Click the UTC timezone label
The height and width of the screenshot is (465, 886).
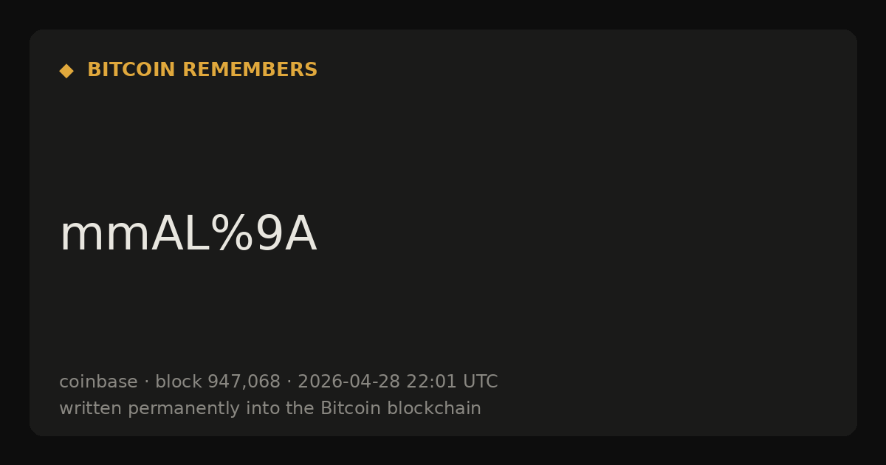click(480, 382)
